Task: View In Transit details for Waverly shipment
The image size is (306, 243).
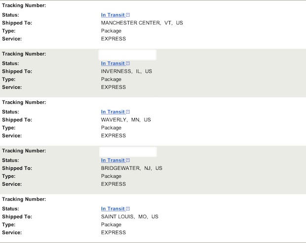Action: point(113,112)
